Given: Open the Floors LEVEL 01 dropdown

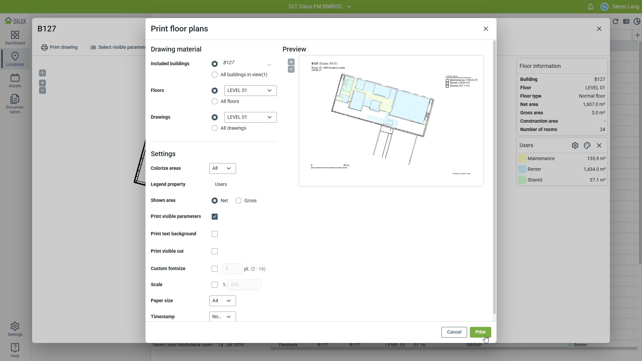Looking at the screenshot, I should (x=250, y=91).
